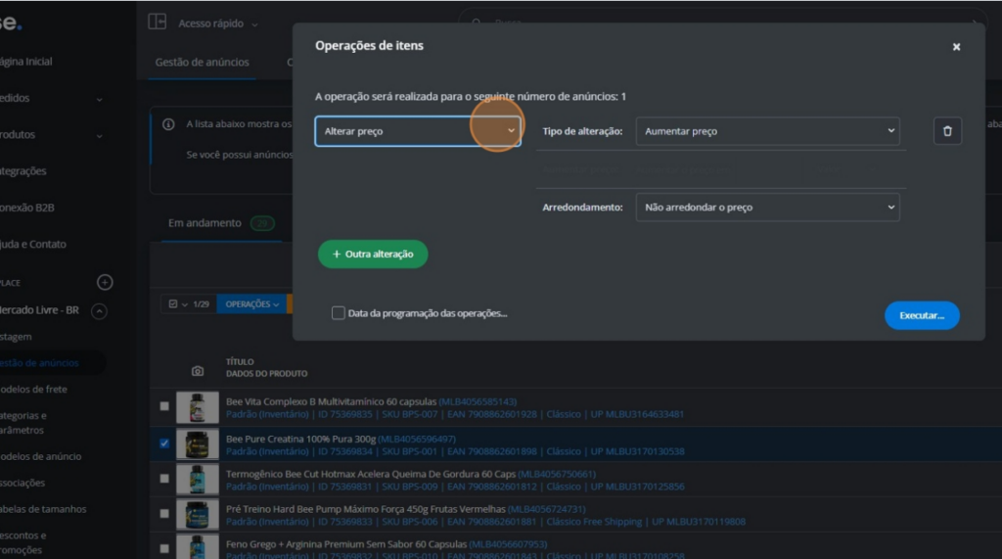Screen dimensions: 1002x559
Task: Switch to Gestão de anúncios tab
Action: [x=202, y=63]
